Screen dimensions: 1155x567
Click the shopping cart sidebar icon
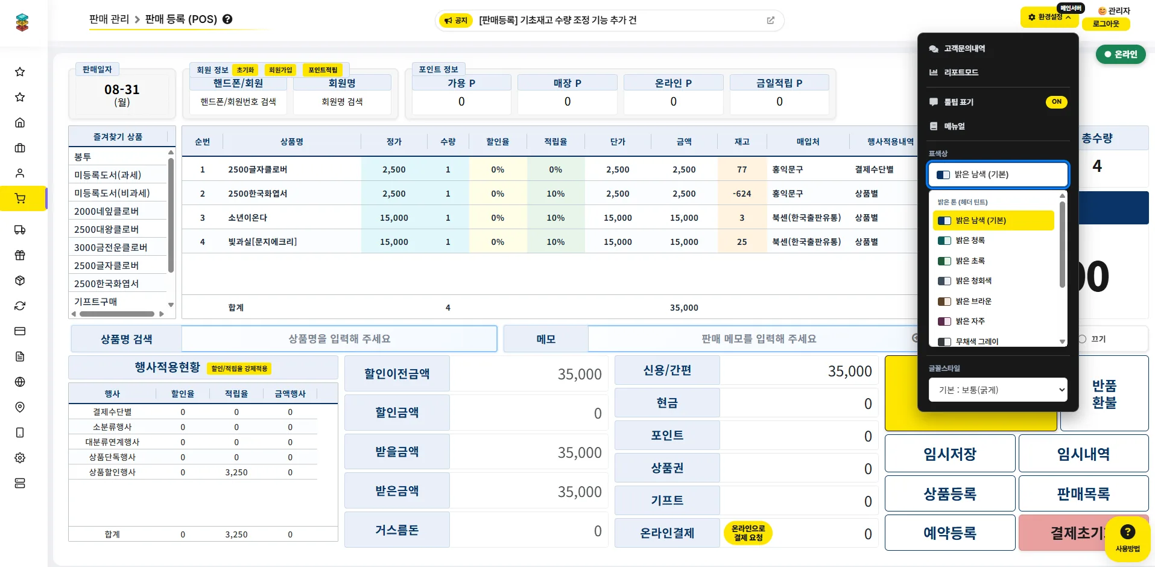click(20, 198)
